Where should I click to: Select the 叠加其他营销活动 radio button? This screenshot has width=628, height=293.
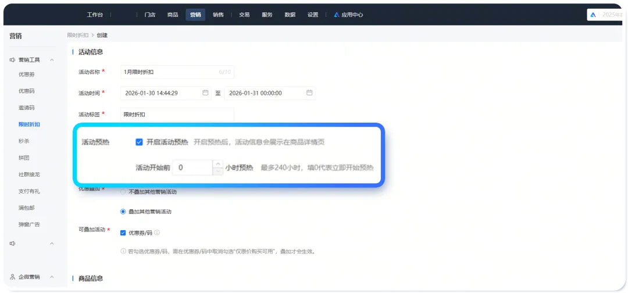click(x=123, y=212)
